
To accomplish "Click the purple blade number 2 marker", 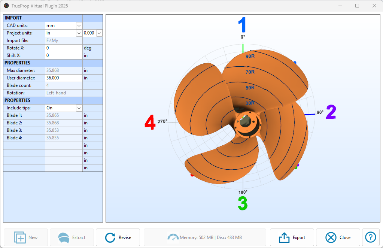I will coord(331,112).
